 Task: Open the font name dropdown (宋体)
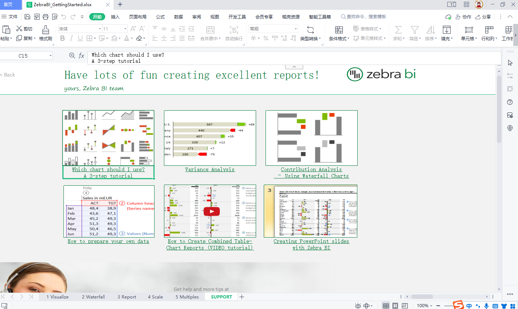pos(100,29)
